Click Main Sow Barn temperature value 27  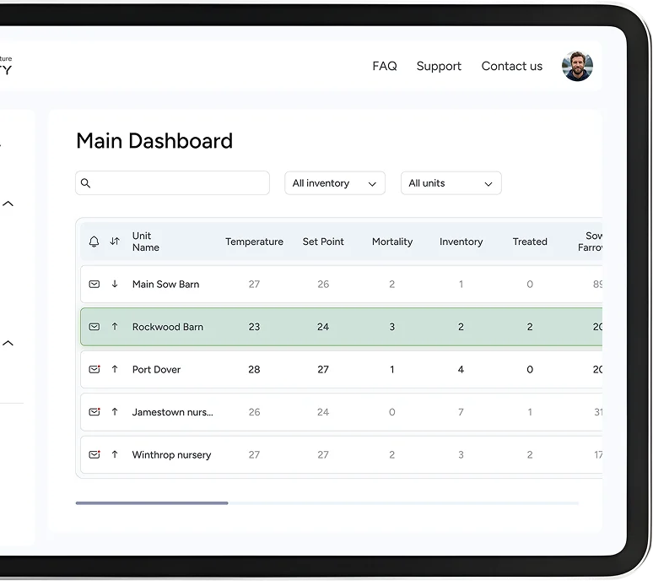[254, 285]
